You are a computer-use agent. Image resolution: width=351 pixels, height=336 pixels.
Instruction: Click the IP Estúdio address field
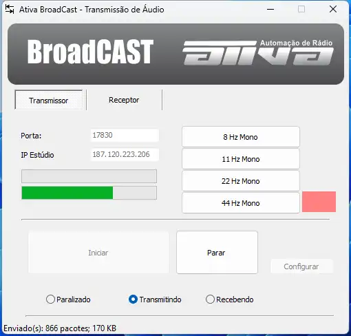(x=125, y=154)
